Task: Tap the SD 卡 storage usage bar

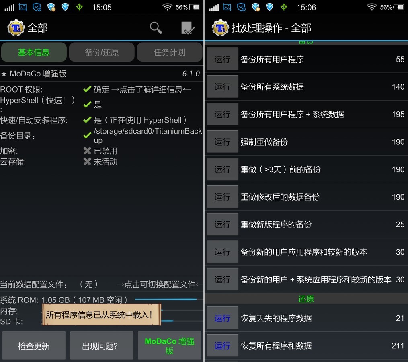Action: pyautogui.click(x=182, y=321)
